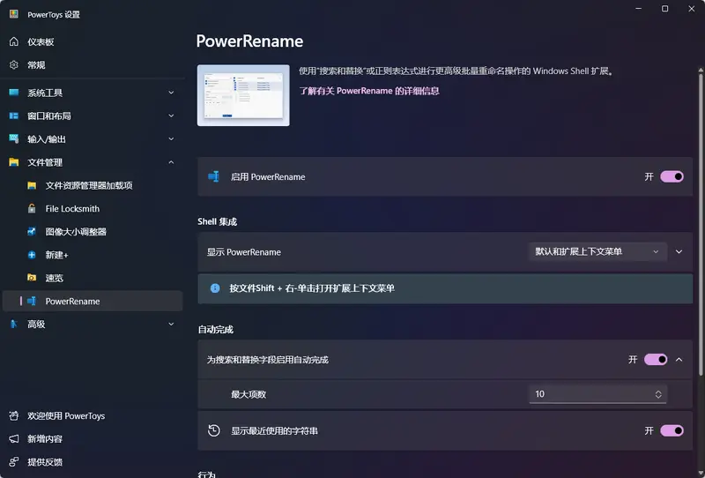Click the PowerToys app logo in title bar

[x=14, y=14]
